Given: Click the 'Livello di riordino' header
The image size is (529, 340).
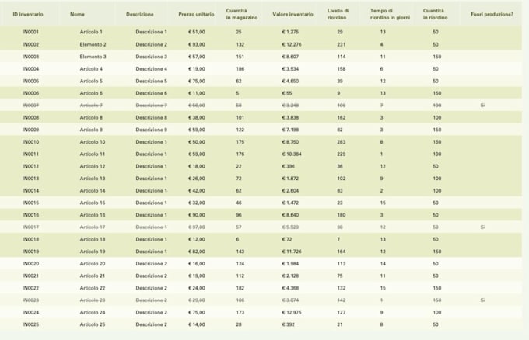Looking at the screenshot, I should pyautogui.click(x=338, y=14).
